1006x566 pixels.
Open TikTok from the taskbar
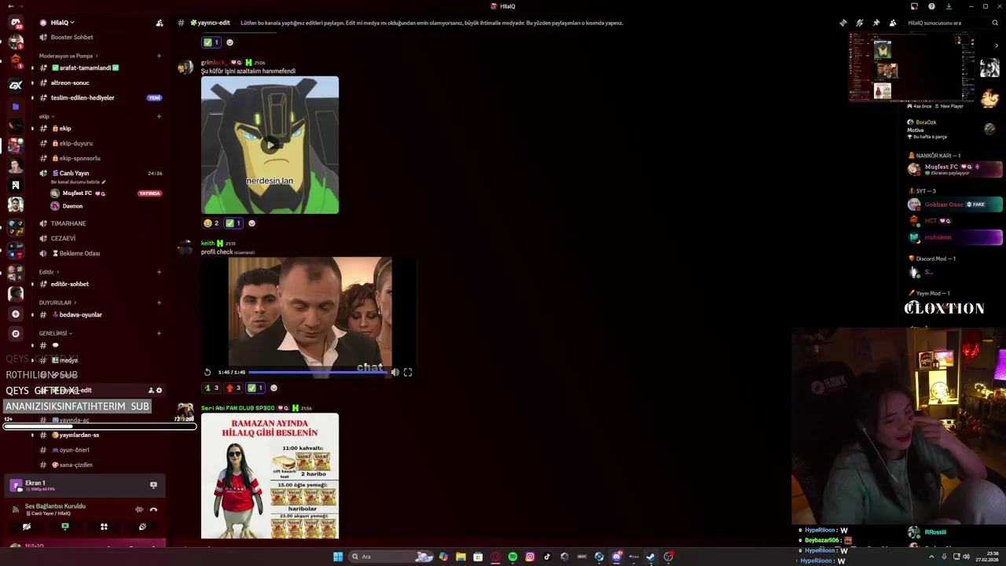547,557
